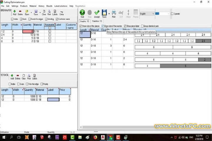212x141 pixels.
Task: Enable the Demand Grain checkbox
Action: pyautogui.click(x=21, y=19)
